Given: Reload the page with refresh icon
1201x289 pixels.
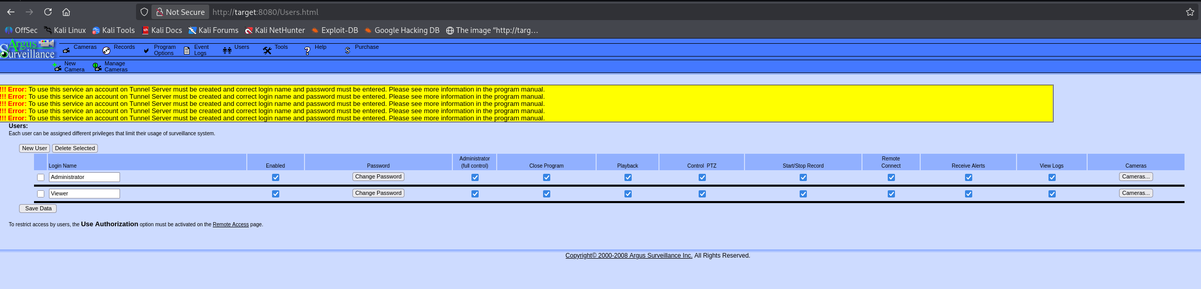Looking at the screenshot, I should click(48, 12).
